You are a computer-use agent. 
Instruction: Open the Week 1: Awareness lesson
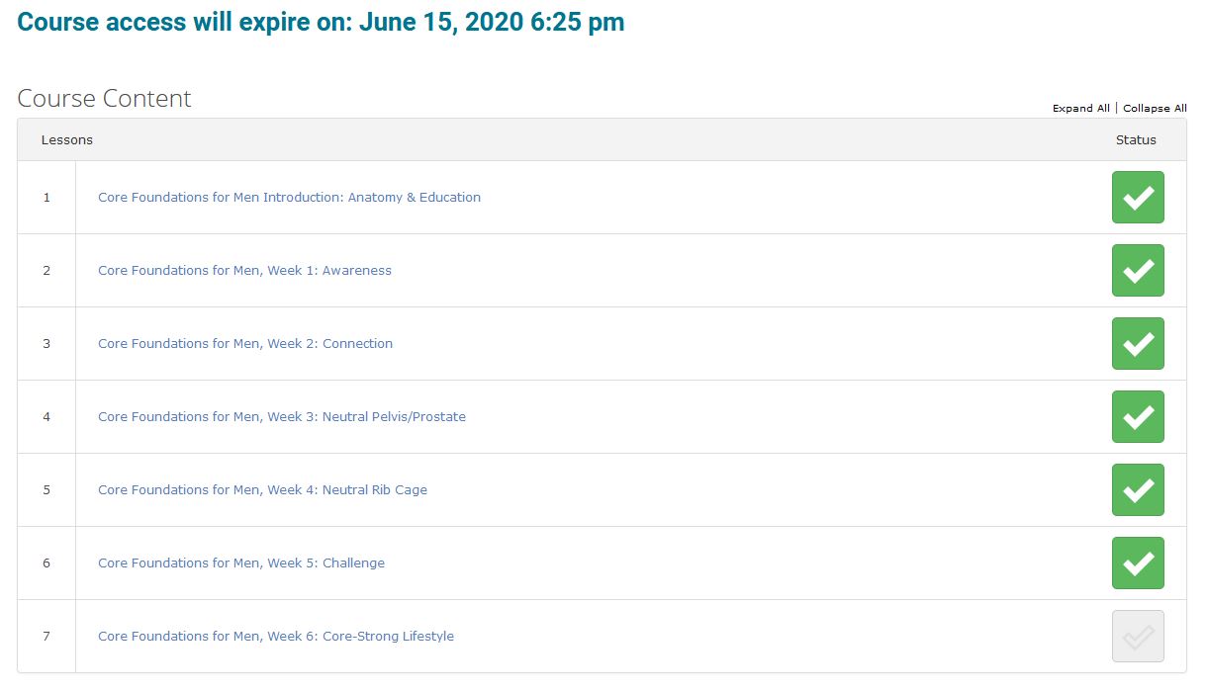click(x=244, y=271)
